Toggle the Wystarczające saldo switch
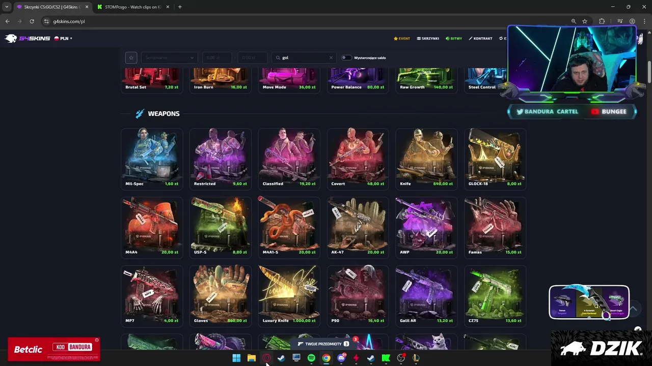This screenshot has width=652, height=366. pyautogui.click(x=346, y=57)
